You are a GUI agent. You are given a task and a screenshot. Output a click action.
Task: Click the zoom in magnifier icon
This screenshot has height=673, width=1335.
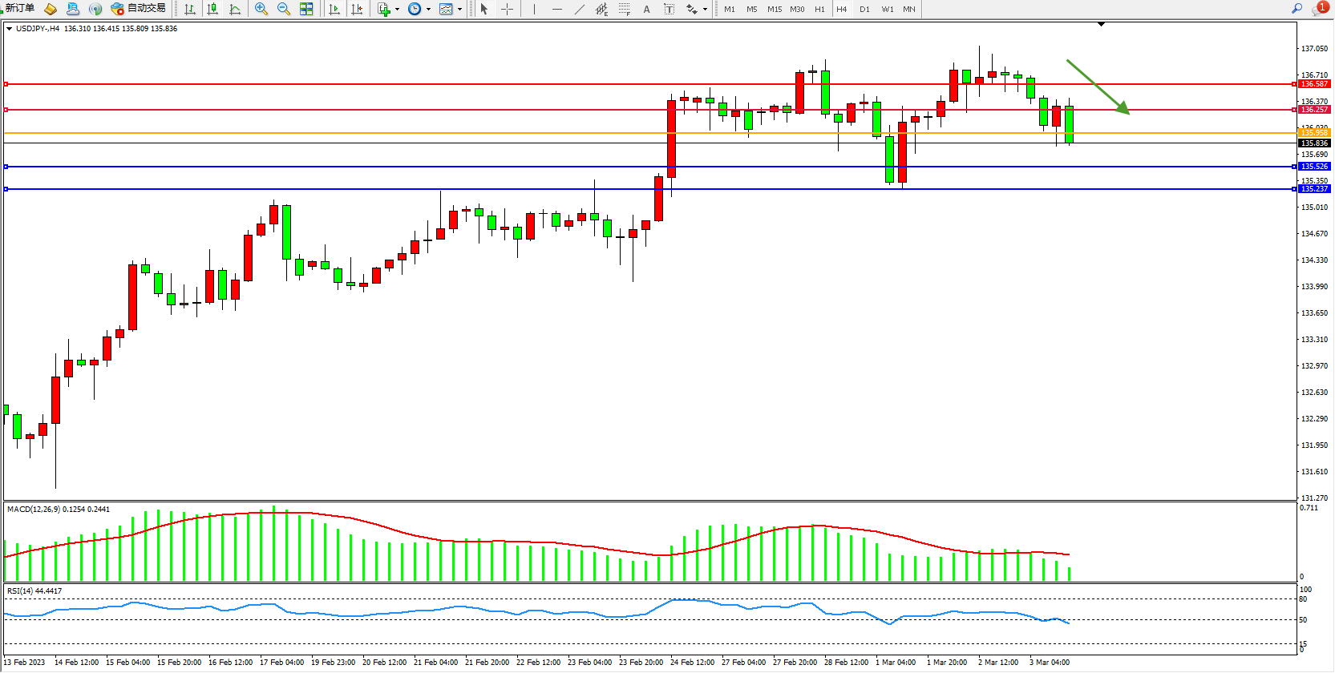[261, 10]
